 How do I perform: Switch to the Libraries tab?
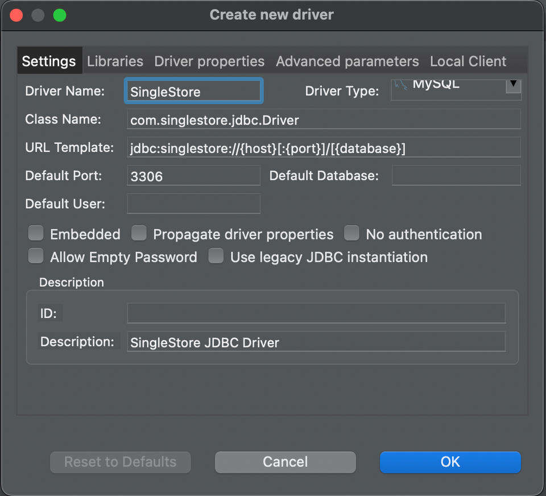[115, 61]
